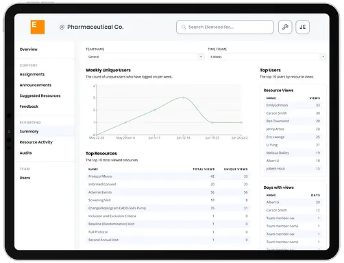Click Days column header in Days with views

[315, 195]
